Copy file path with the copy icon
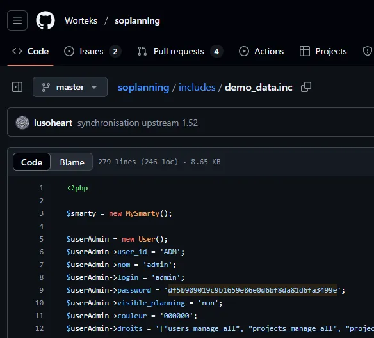The width and height of the screenshot is (374, 338). click(x=306, y=87)
